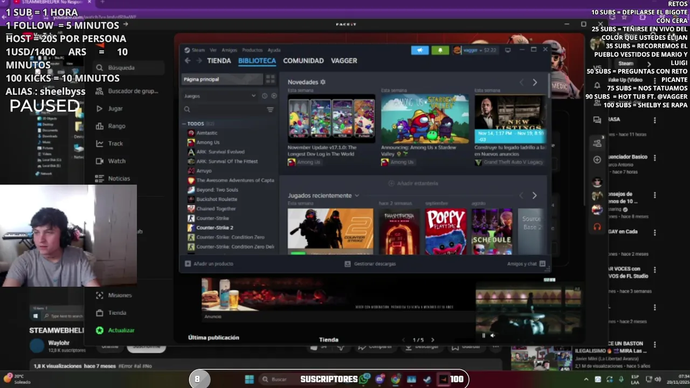Viewport: 690px width, 388px height.
Task: Switch Steam to Big Picture mode icon
Action: click(508, 50)
